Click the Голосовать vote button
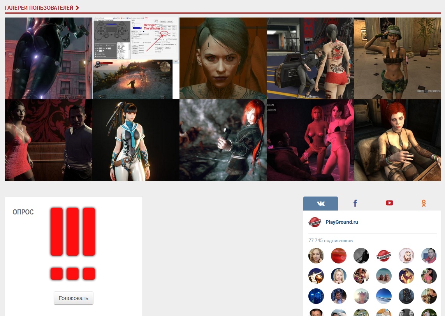The image size is (445, 316). (x=74, y=298)
